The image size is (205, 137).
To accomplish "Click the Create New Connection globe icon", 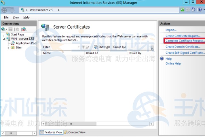I will [x=3, y=29].
